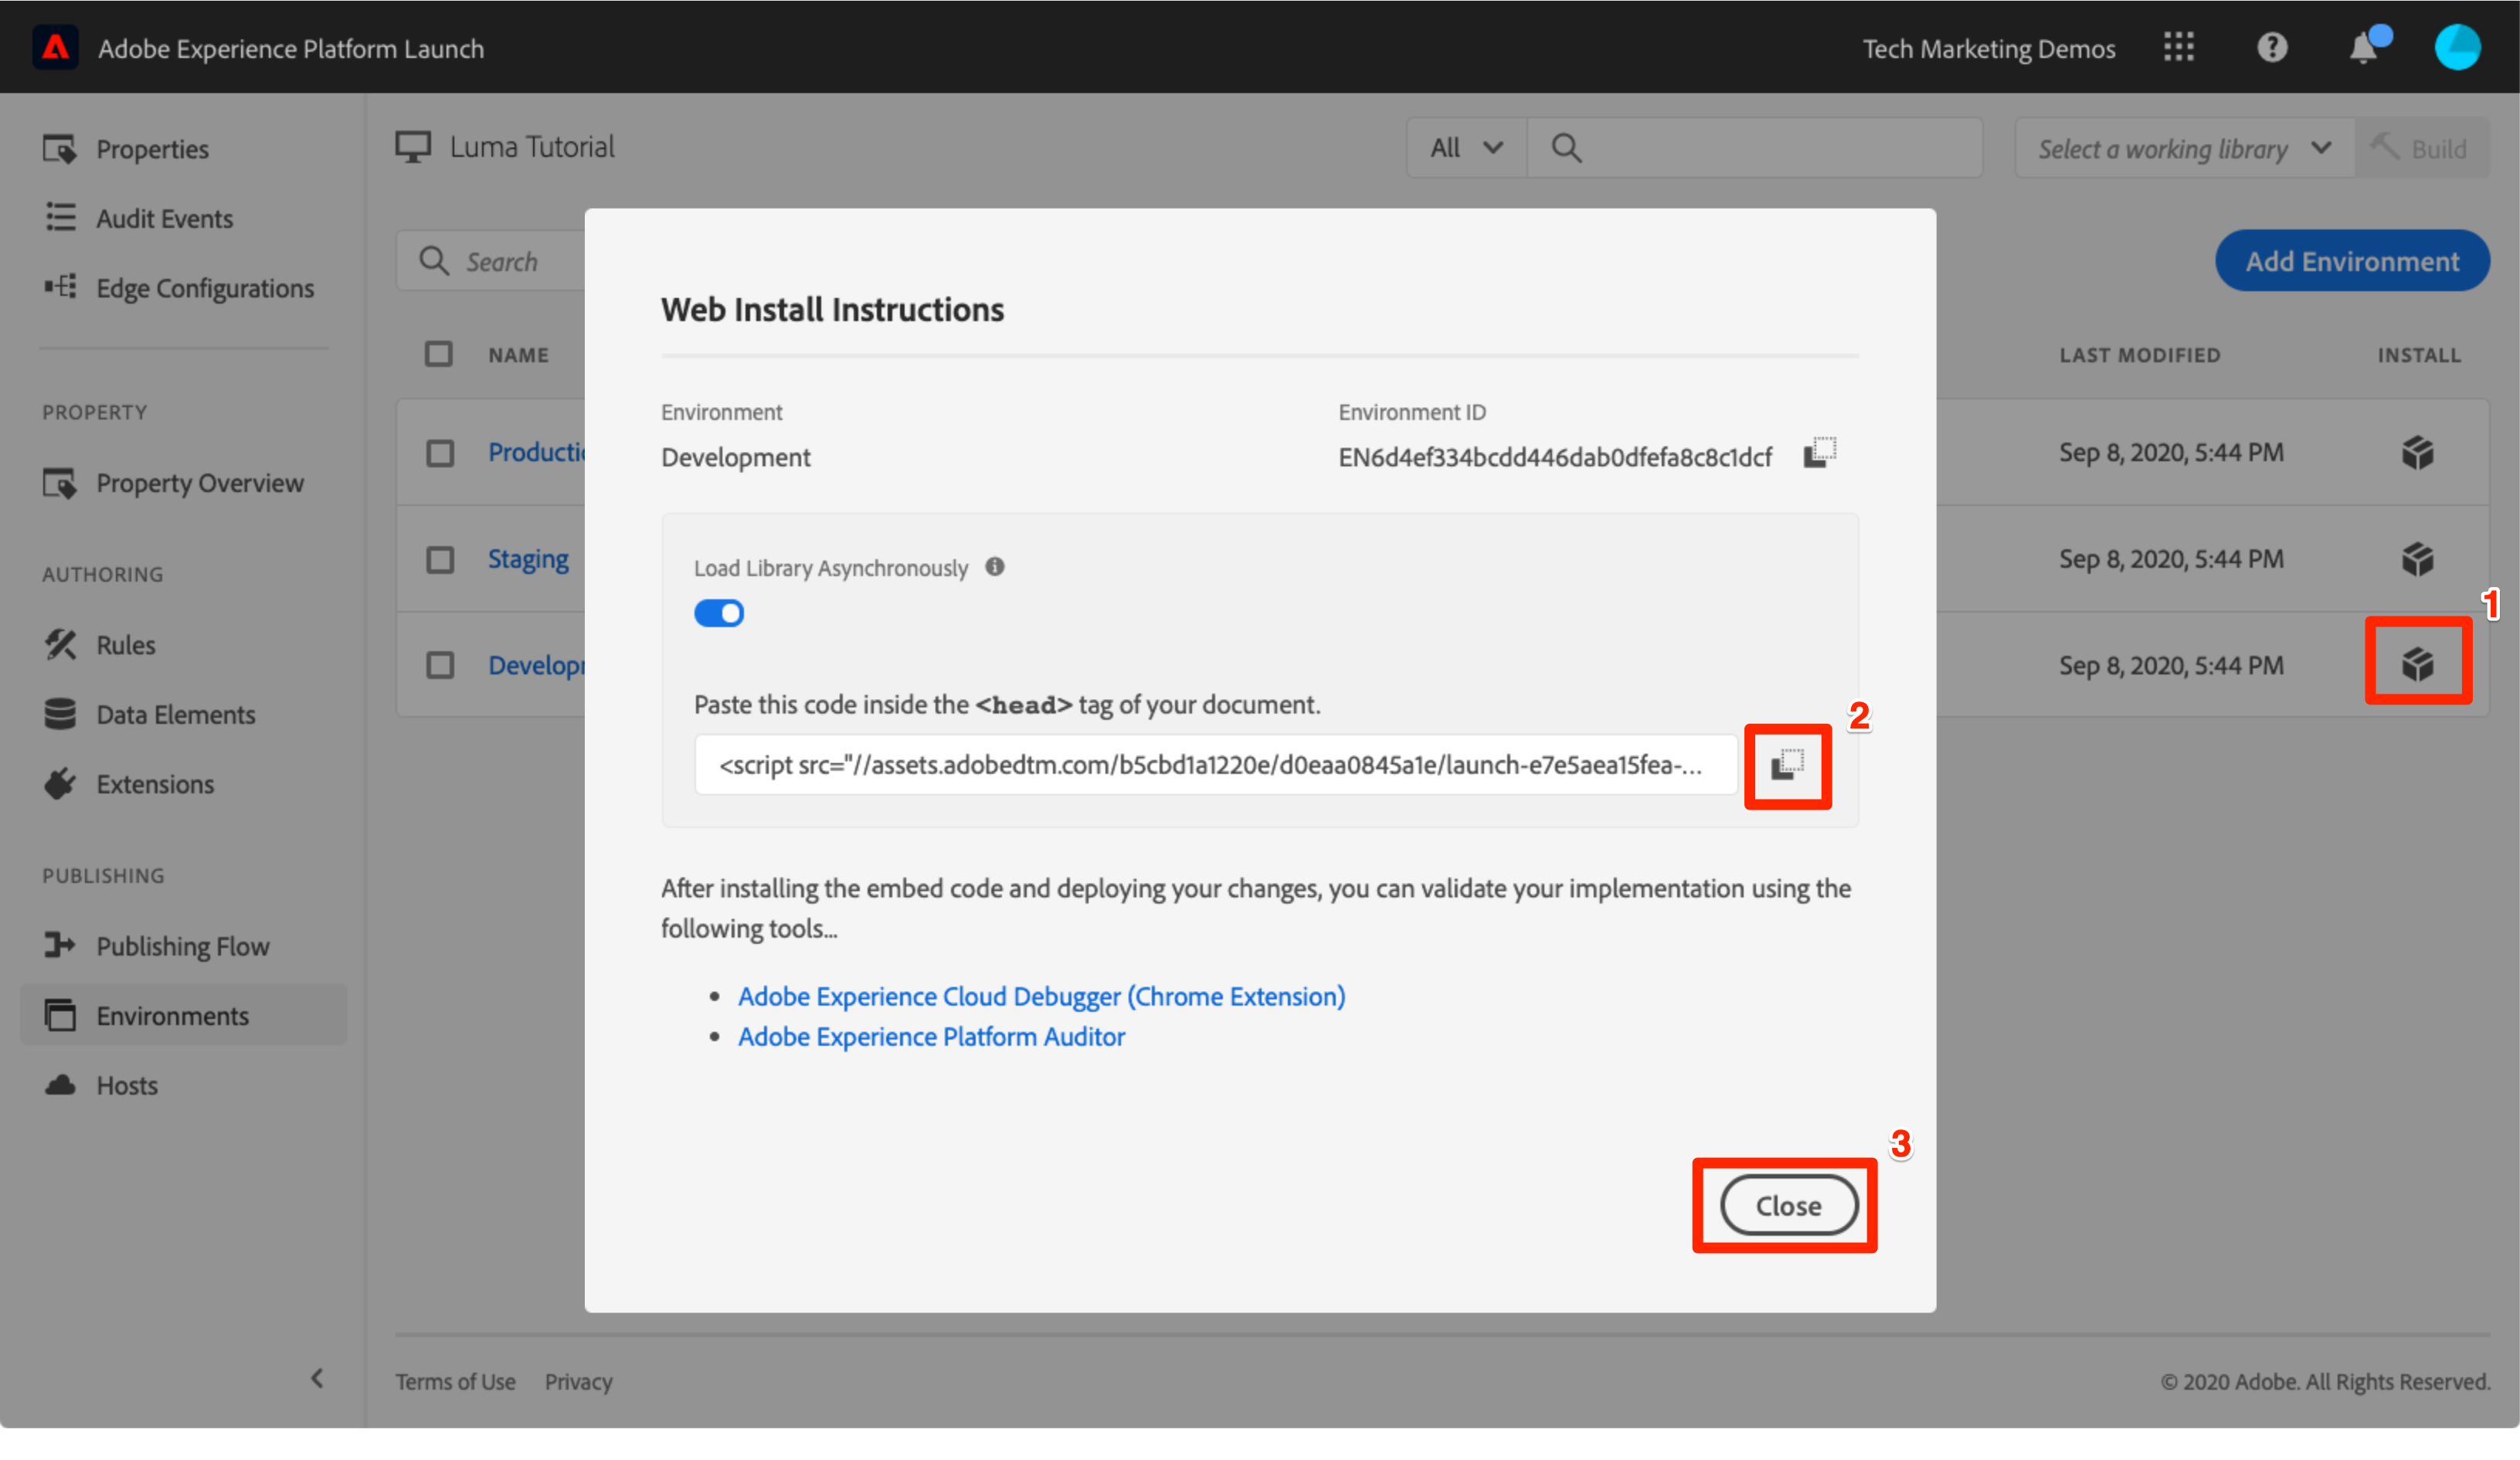Go to Rules in the sidebar
Screen dimensions: 2520x1460
tap(125, 645)
